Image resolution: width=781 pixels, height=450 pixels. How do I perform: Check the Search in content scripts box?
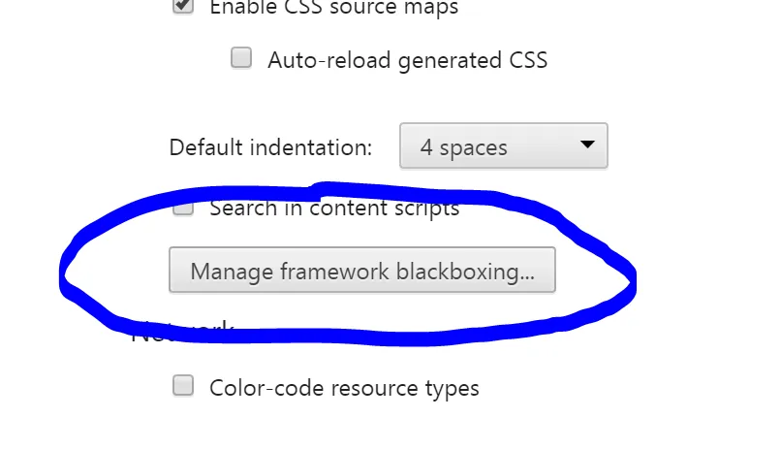183,208
